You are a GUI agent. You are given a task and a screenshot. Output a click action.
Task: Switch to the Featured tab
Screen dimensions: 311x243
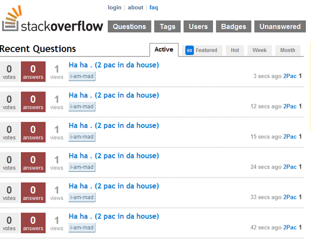click(202, 50)
